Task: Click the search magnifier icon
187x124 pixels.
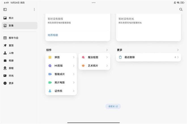Action: pos(181,9)
